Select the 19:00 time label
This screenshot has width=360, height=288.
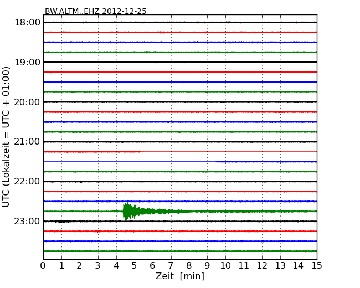27,62
